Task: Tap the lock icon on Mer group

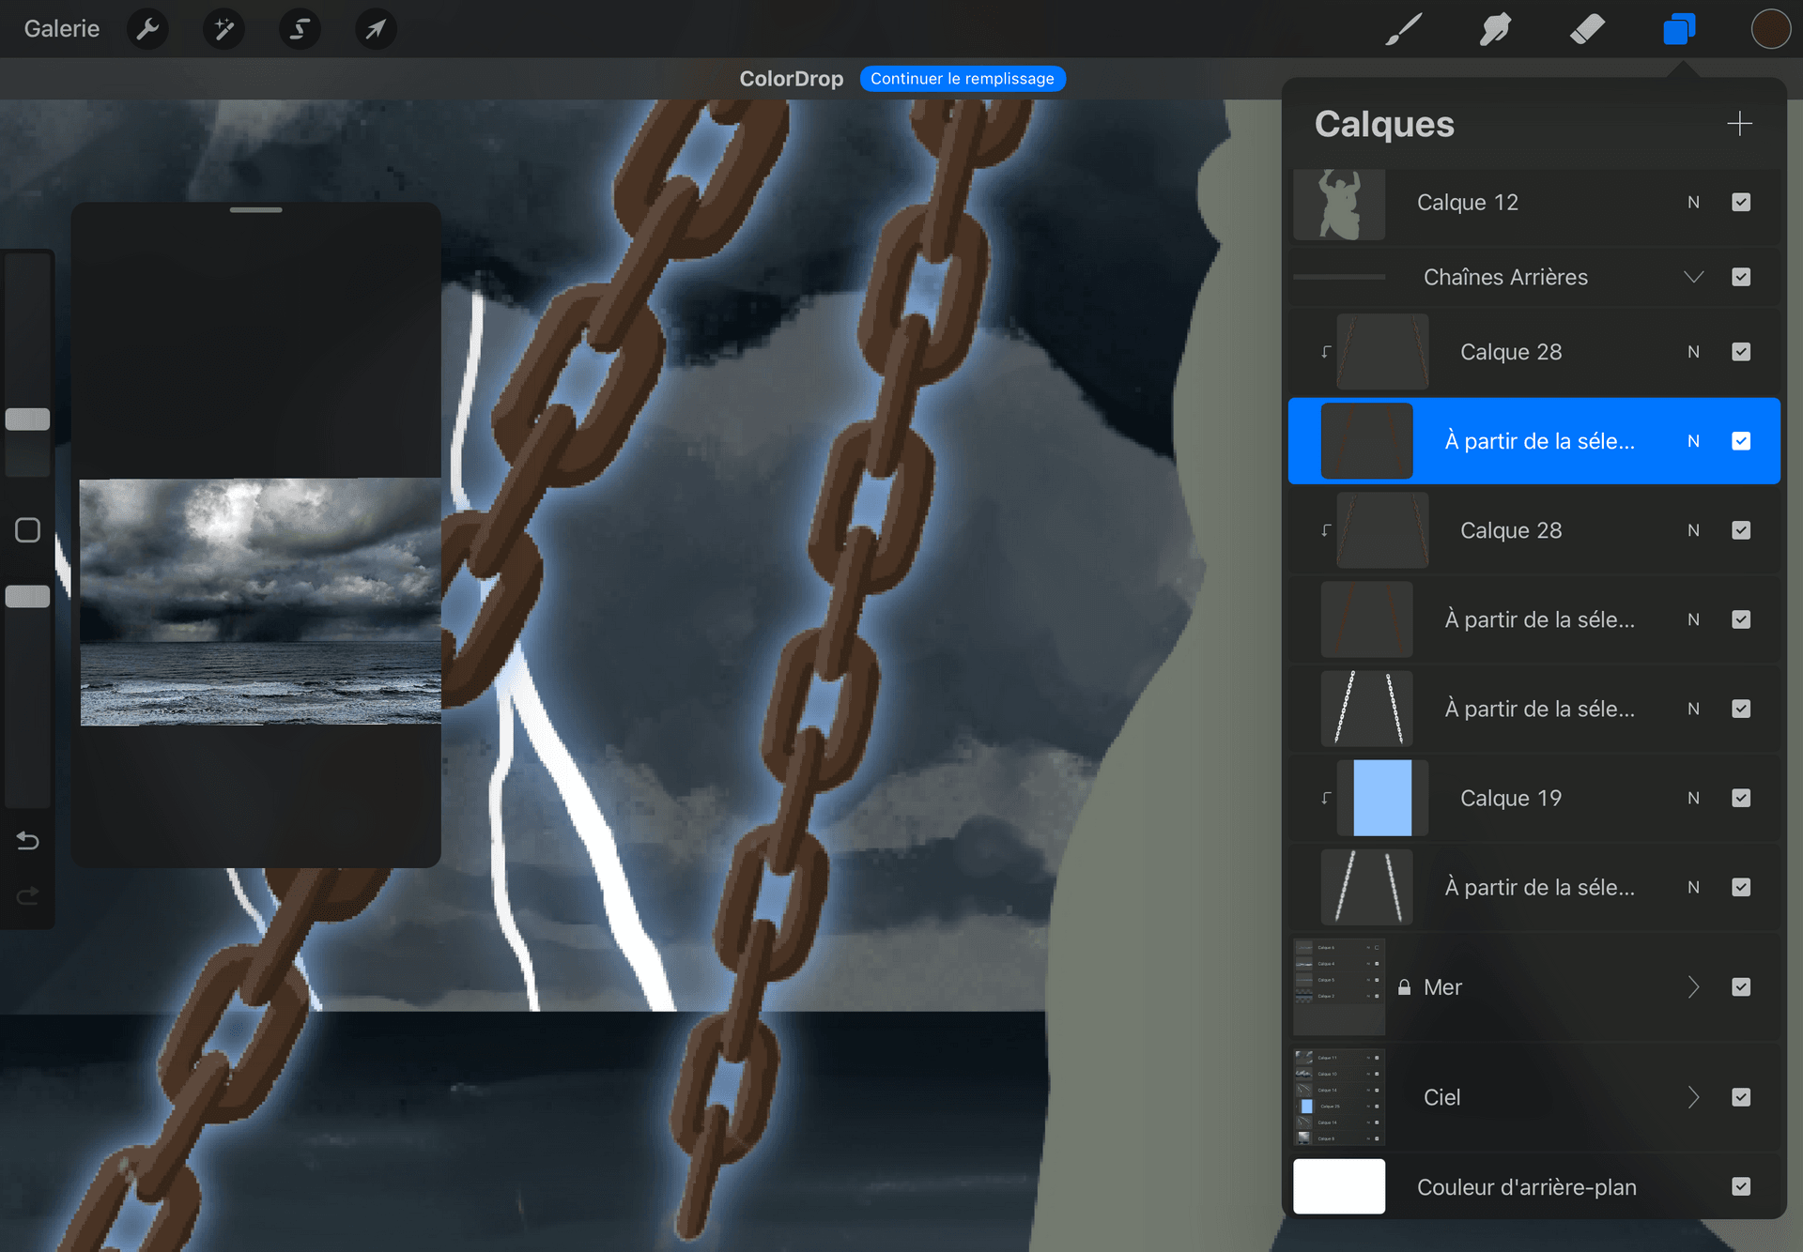Action: [1404, 987]
